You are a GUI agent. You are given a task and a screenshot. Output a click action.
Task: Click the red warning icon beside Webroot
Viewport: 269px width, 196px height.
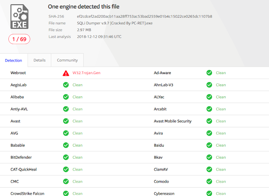click(66, 73)
